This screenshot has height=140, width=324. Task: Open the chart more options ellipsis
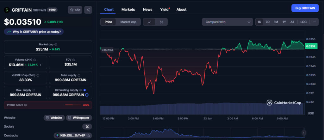coord(315,22)
